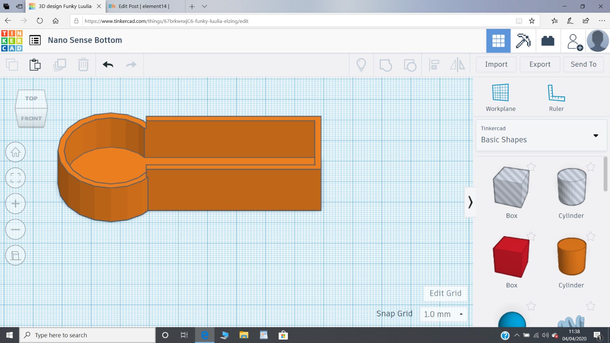The height and width of the screenshot is (343, 610).
Task: Toggle orthographic/perspective view icon
Action: [15, 255]
